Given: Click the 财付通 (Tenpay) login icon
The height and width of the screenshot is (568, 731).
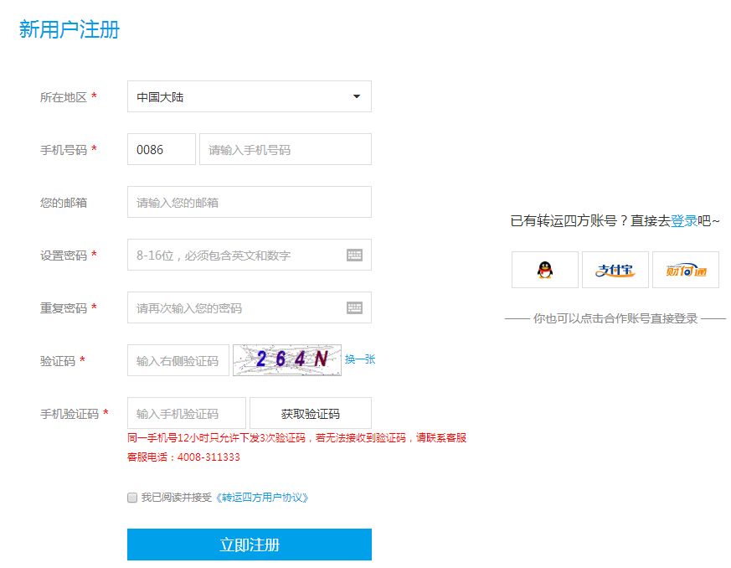Looking at the screenshot, I should point(687,269).
